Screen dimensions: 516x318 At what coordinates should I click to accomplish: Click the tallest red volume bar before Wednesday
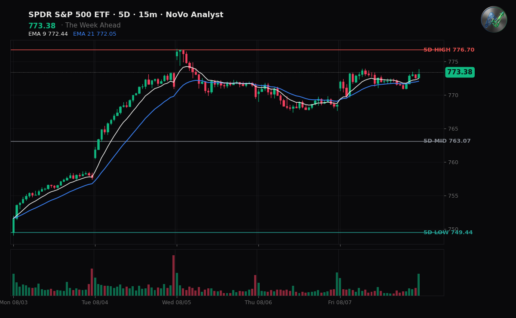coord(173,275)
